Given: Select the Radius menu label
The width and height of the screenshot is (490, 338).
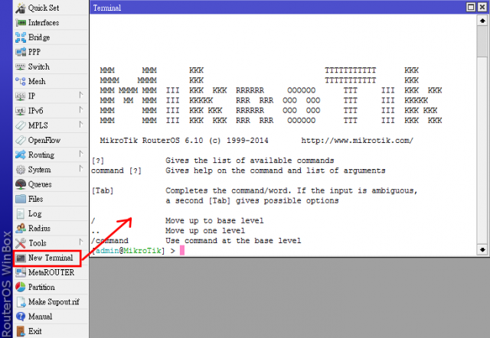Looking at the screenshot, I should [39, 229].
